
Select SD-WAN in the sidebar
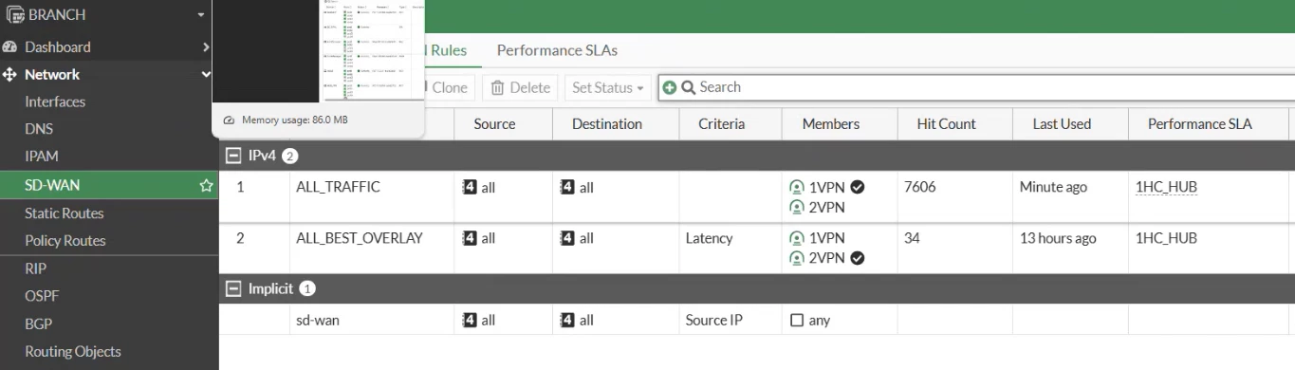coord(52,186)
